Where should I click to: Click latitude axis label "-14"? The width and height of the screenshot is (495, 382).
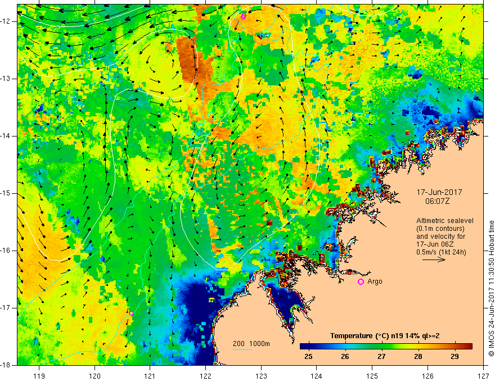click(6, 136)
